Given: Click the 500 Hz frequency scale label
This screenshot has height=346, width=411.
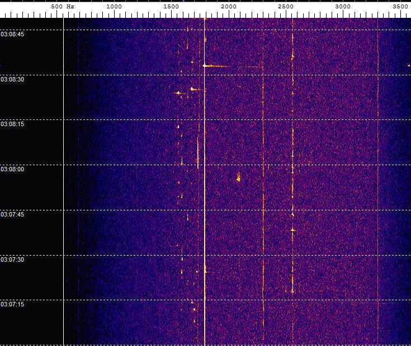Looking at the screenshot, I should (x=63, y=7).
